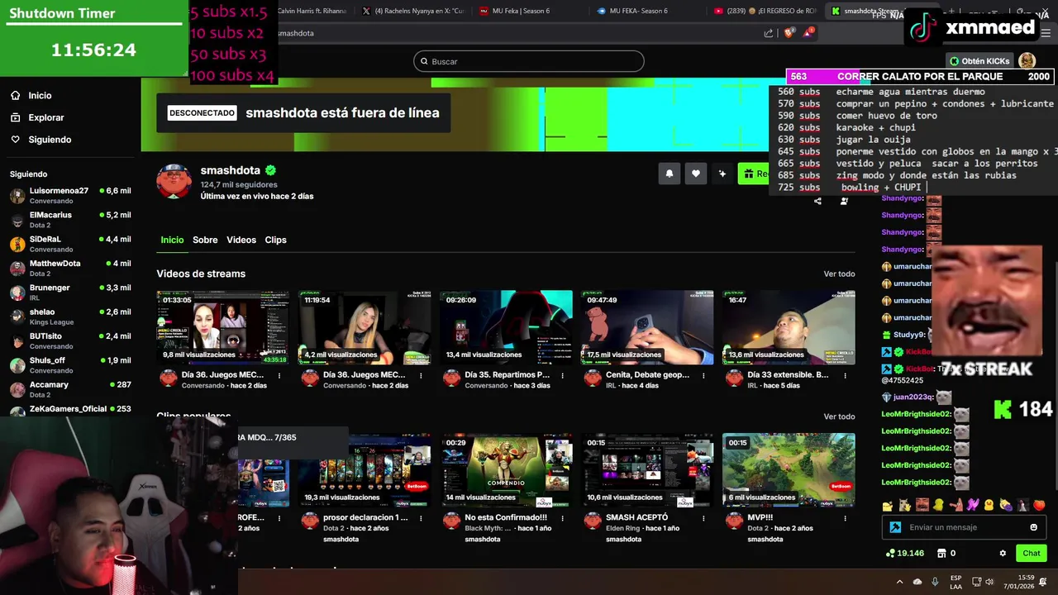Open Brunenger followed channel
The image size is (1058, 595).
pos(69,293)
